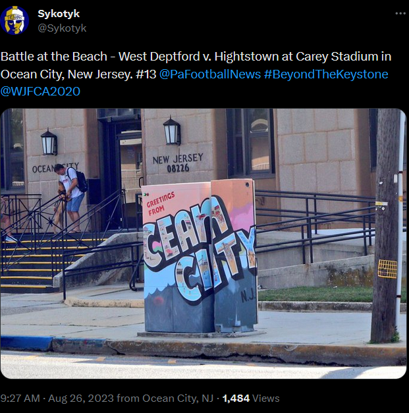Screen dimensions: 409x413
Task: Click the wall lantern above New Jersey sign
Action: [172, 131]
